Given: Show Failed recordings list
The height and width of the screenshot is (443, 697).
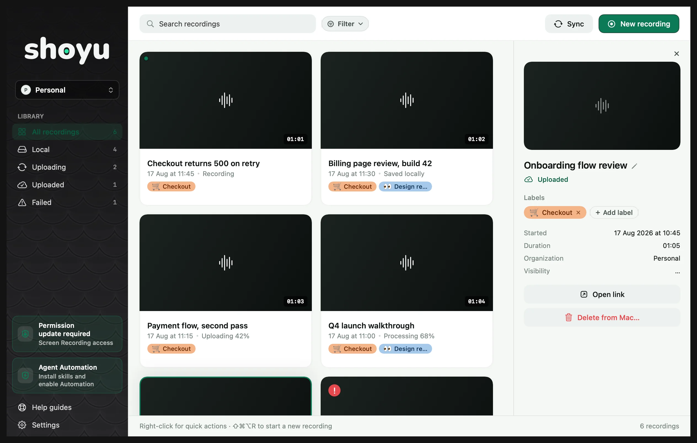Looking at the screenshot, I should coord(67,202).
